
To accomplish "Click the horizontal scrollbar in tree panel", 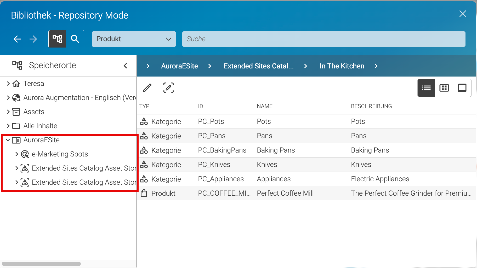I will pyautogui.click(x=41, y=264).
